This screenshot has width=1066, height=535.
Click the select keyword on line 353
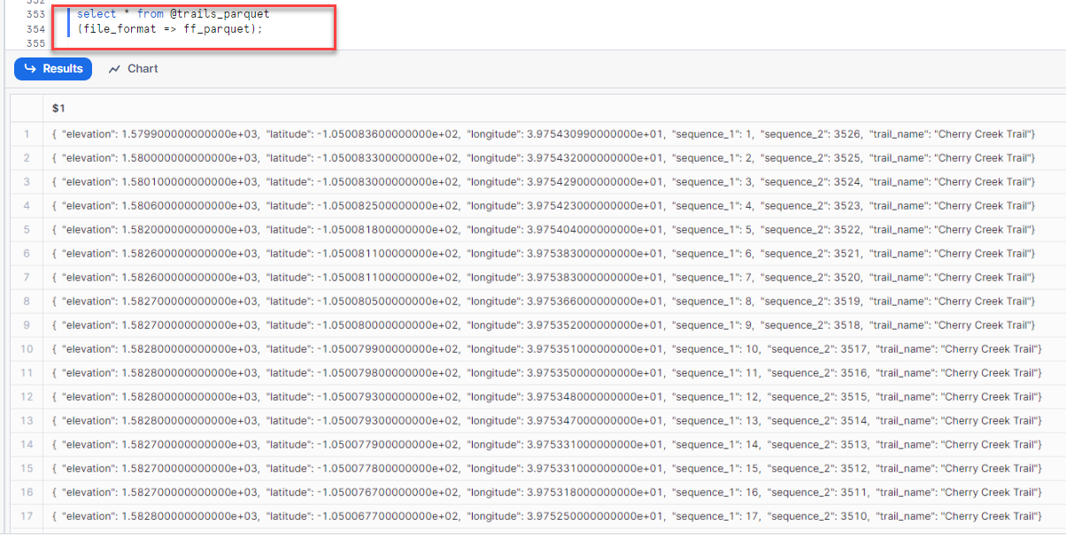tap(97, 13)
